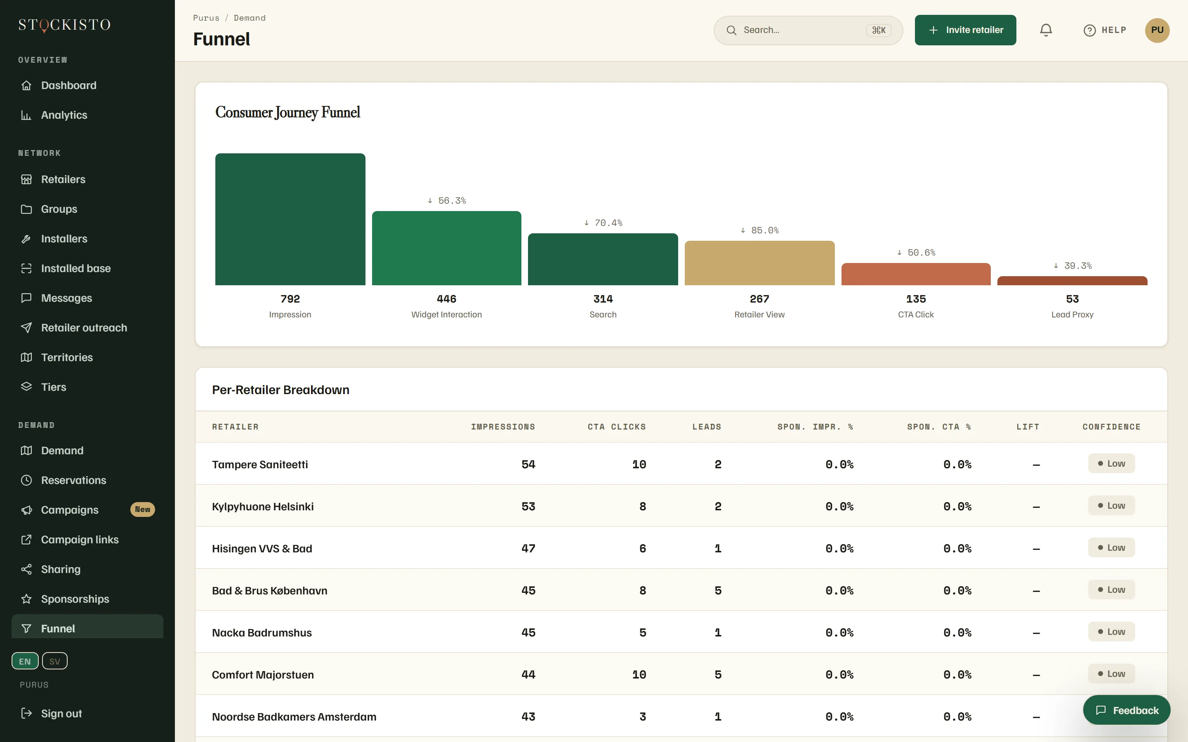The image size is (1188, 742).
Task: Click the Reservations clock icon
Action: 26,480
